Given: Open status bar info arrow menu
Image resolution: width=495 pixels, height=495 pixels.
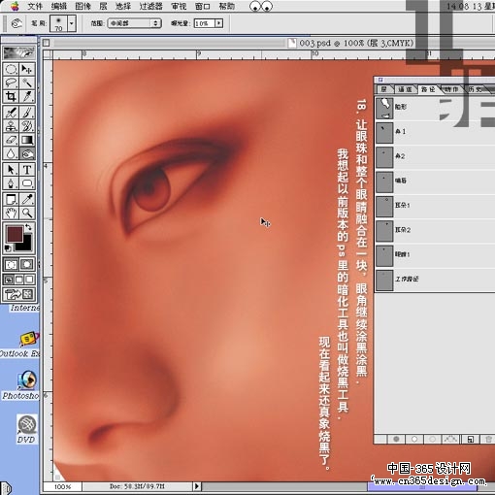Looking at the screenshot, I should pyautogui.click(x=196, y=486).
